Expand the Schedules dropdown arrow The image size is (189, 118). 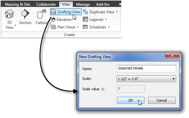[109, 27]
